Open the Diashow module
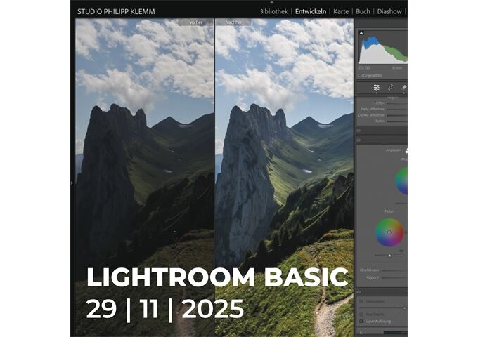The width and height of the screenshot is (478, 337). 389,11
